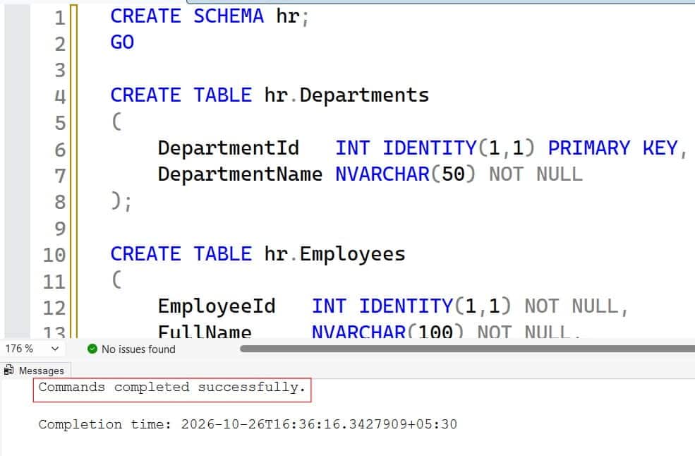695x456 pixels.
Task: Click line number 9 in the gutter
Action: click(x=60, y=229)
